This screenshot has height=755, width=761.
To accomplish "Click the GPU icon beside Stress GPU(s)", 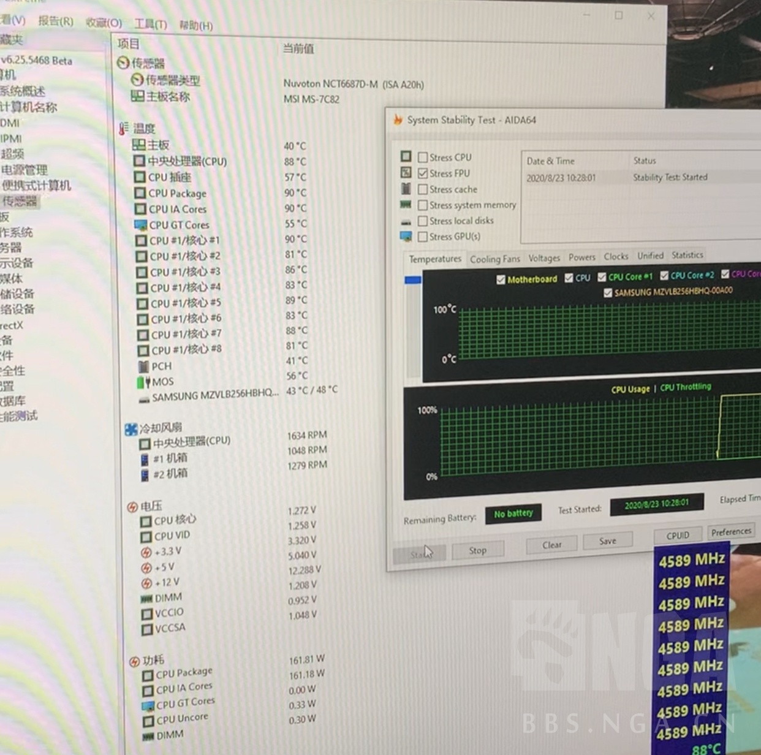I will tap(405, 236).
